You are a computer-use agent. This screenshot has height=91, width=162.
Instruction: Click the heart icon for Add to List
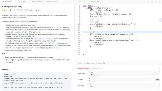[26, 10]
